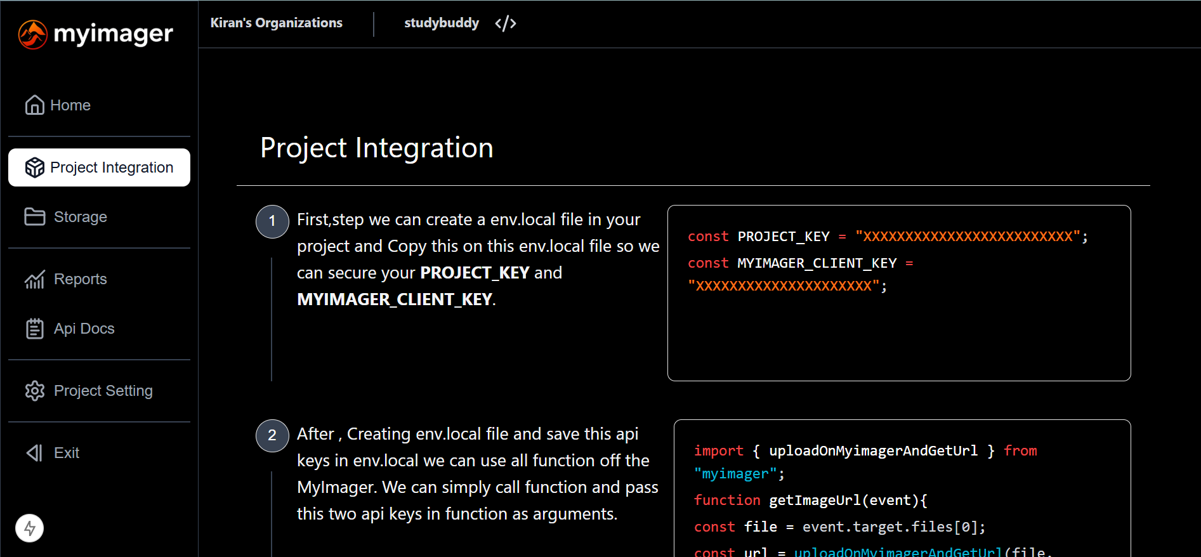1201x557 pixels.
Task: Click the function getImageUrl(event) code line
Action: (810, 501)
